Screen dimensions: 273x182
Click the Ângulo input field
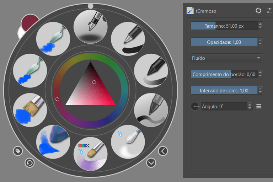[x=224, y=106]
